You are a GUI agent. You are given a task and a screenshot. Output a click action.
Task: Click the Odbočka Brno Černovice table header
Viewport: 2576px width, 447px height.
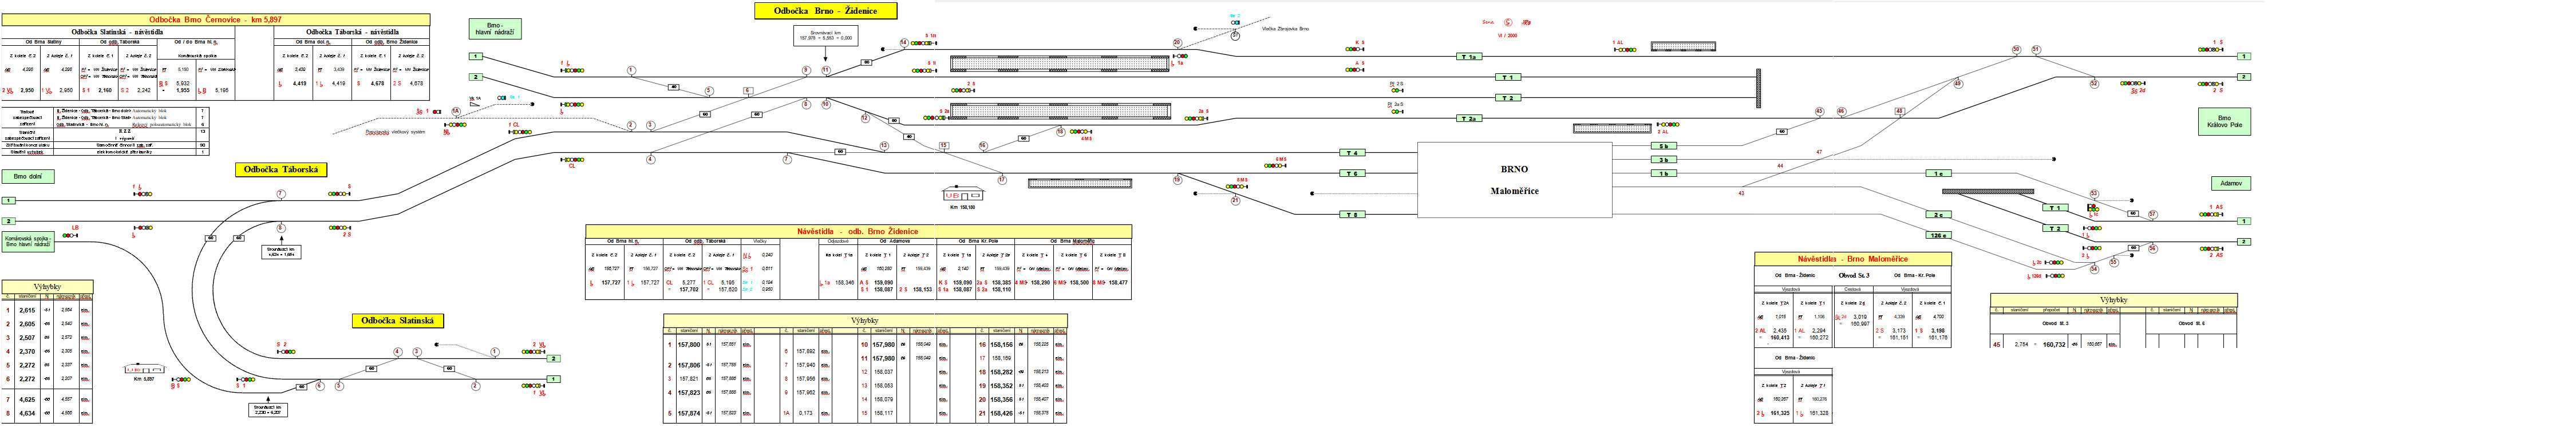point(215,19)
